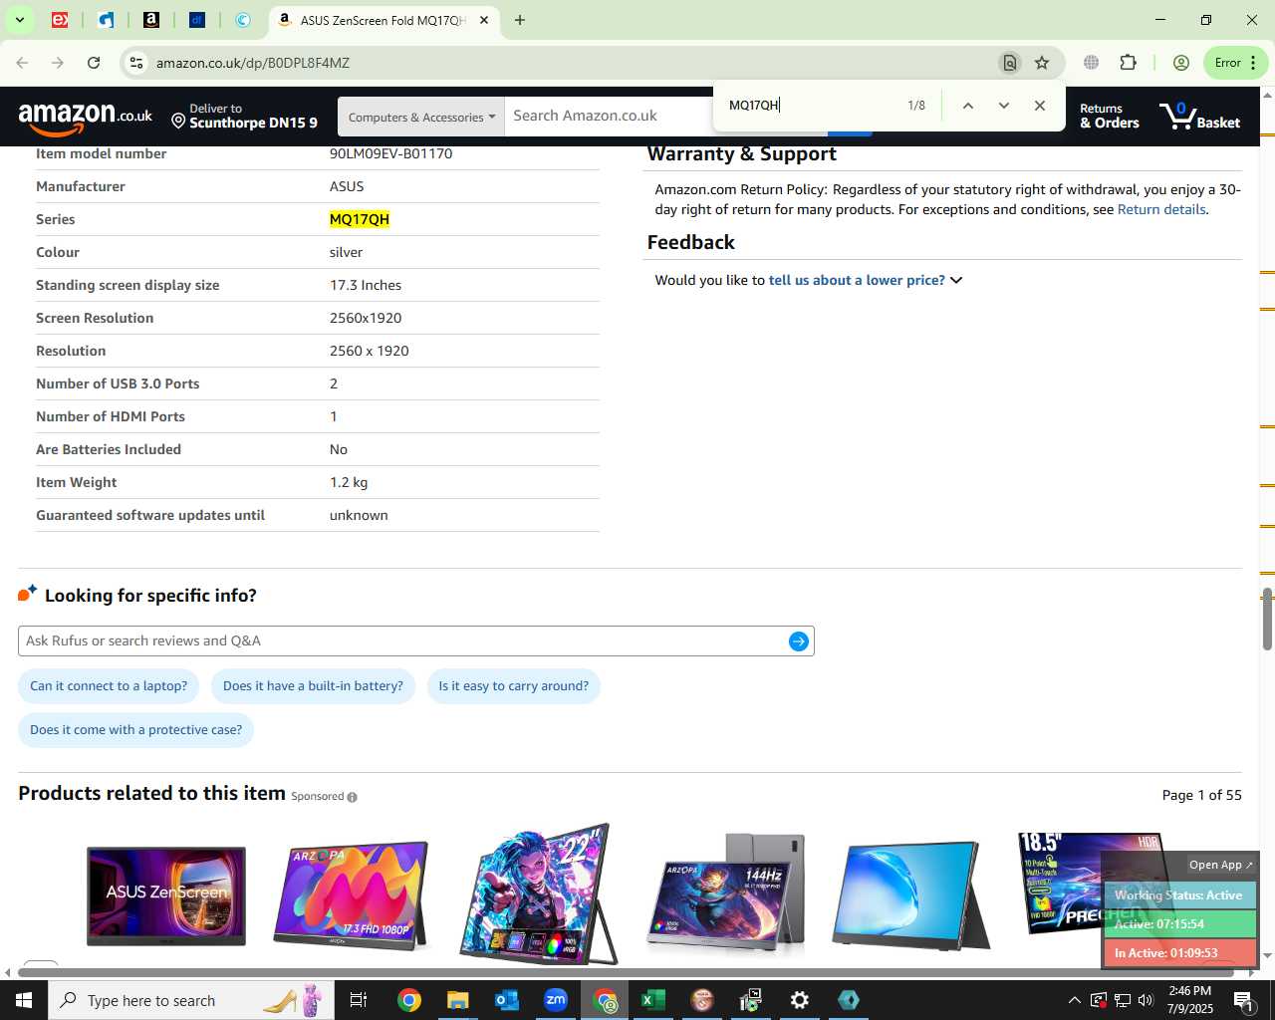Open Computers & Accessories category dropdown
The width and height of the screenshot is (1275, 1020).
[421, 118]
